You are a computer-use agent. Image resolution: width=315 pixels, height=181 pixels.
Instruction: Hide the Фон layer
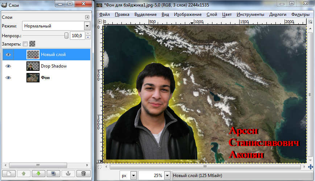coord(8,78)
